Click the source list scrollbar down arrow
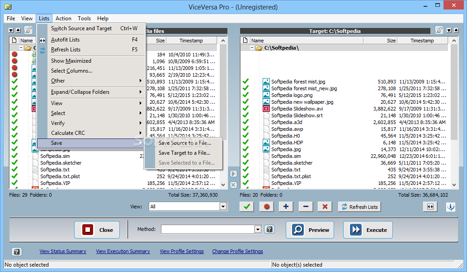The height and width of the screenshot is (272, 467). click(223, 184)
